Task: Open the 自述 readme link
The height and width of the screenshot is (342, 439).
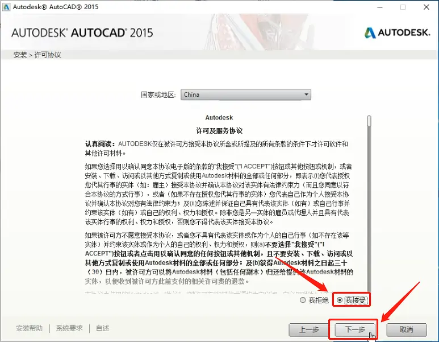Action: [102, 328]
